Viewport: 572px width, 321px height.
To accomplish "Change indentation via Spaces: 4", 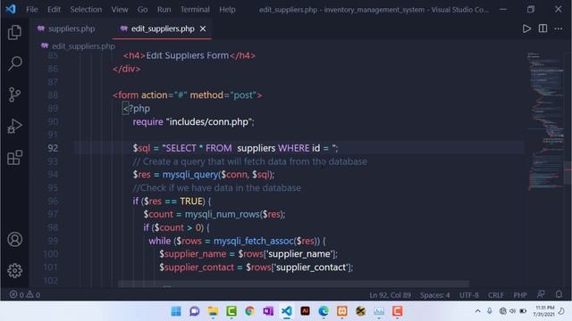I will click(435, 295).
